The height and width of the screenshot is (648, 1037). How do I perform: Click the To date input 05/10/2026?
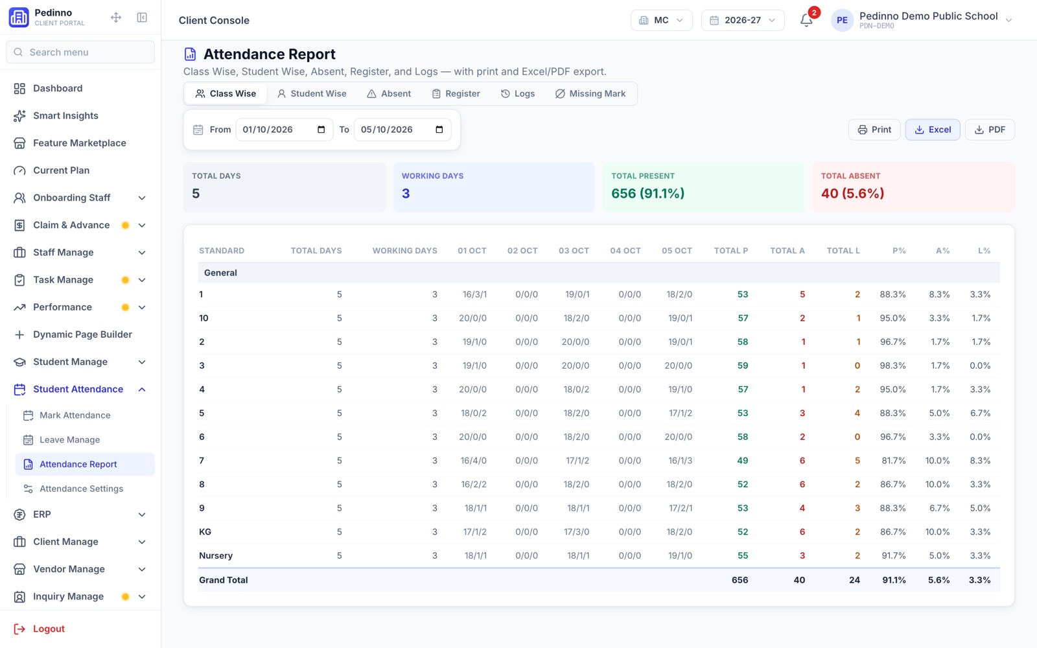click(x=402, y=130)
